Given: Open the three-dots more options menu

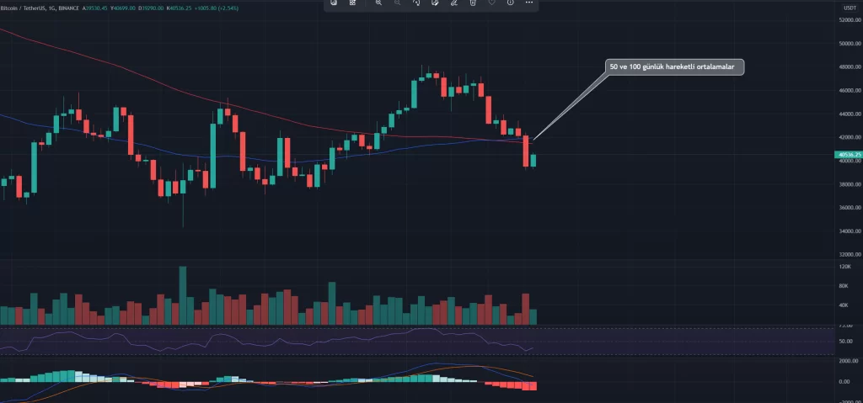Looking at the screenshot, I should coord(529,3).
